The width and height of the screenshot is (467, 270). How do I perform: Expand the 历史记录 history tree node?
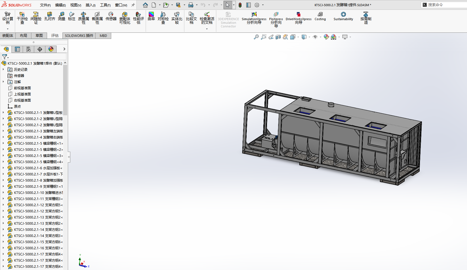(x=3, y=69)
